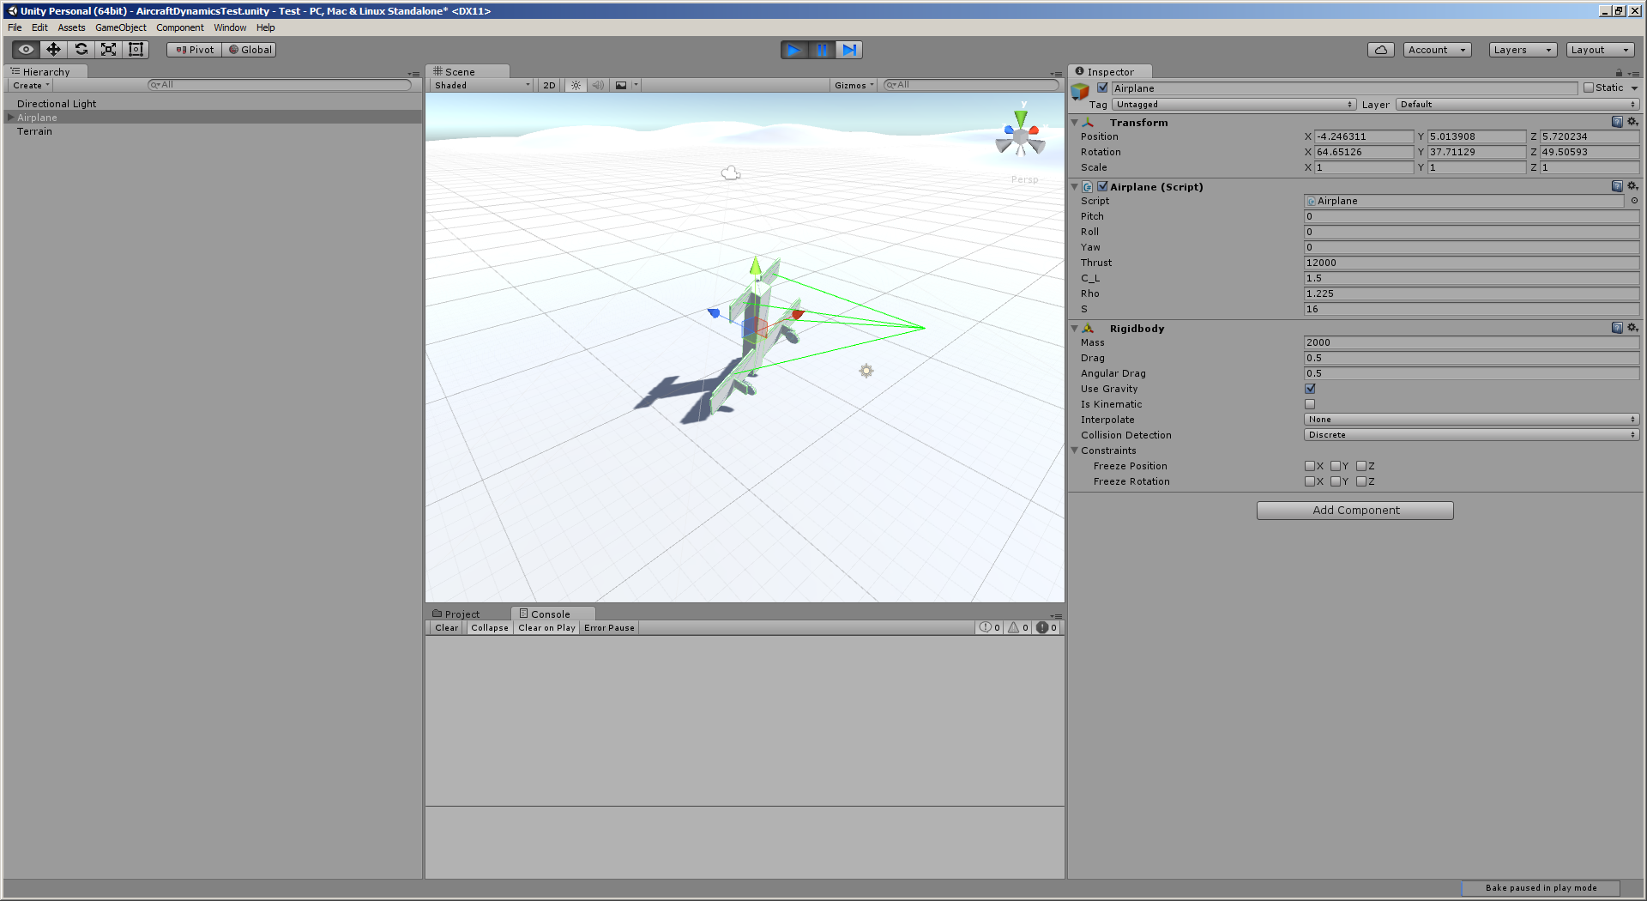Click the Add Component button
The height and width of the screenshot is (901, 1647).
pyautogui.click(x=1354, y=510)
